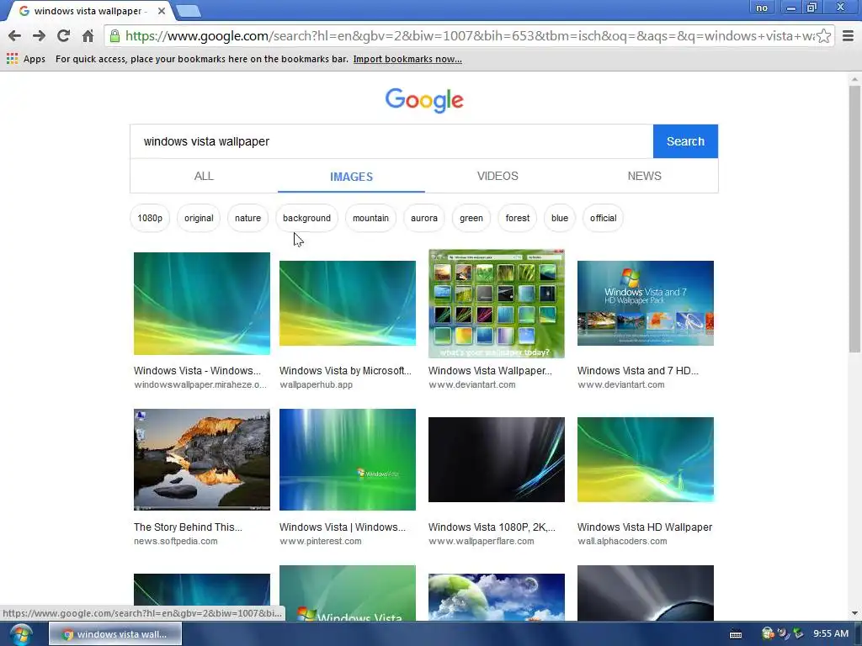Open 'Windows Vista and 7 HD...' title
Screen dimensions: 862x646
click(x=638, y=371)
